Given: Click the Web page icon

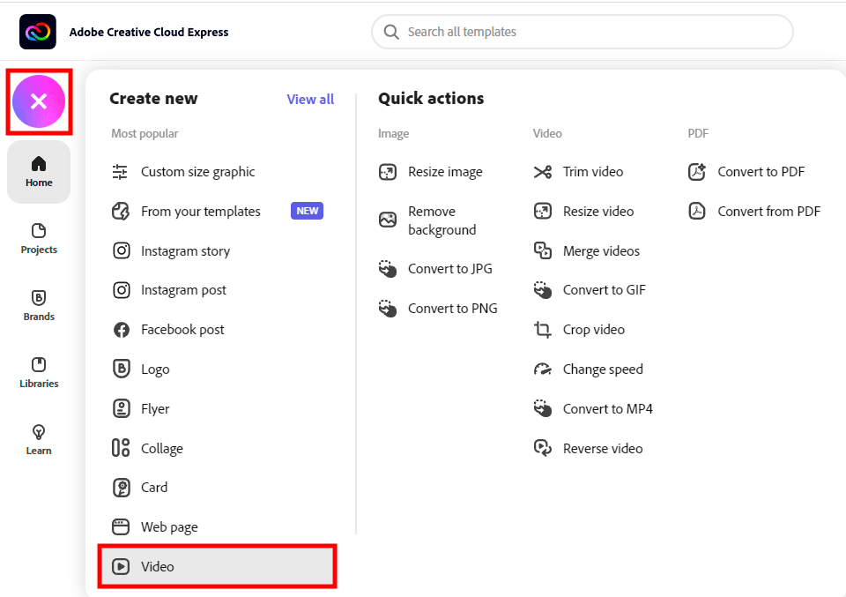Looking at the screenshot, I should 121,526.
